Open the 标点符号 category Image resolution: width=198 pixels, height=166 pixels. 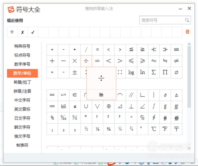click(x=22, y=55)
